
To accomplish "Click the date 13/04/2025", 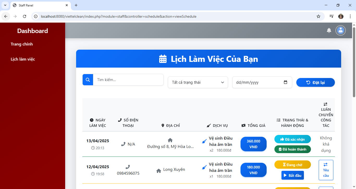I will click(x=98, y=141).
